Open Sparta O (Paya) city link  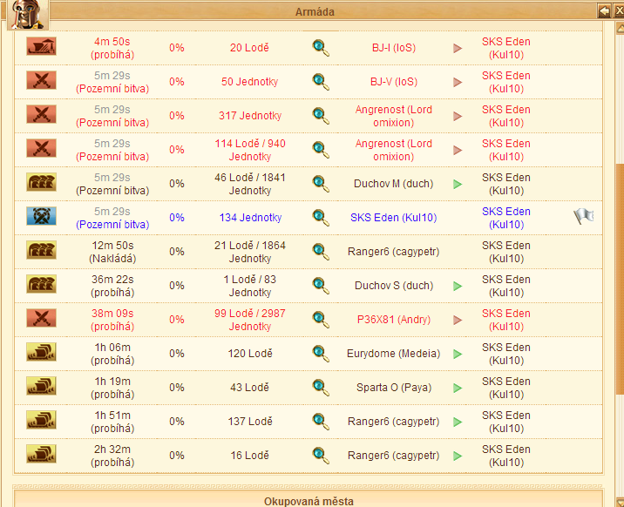point(394,388)
